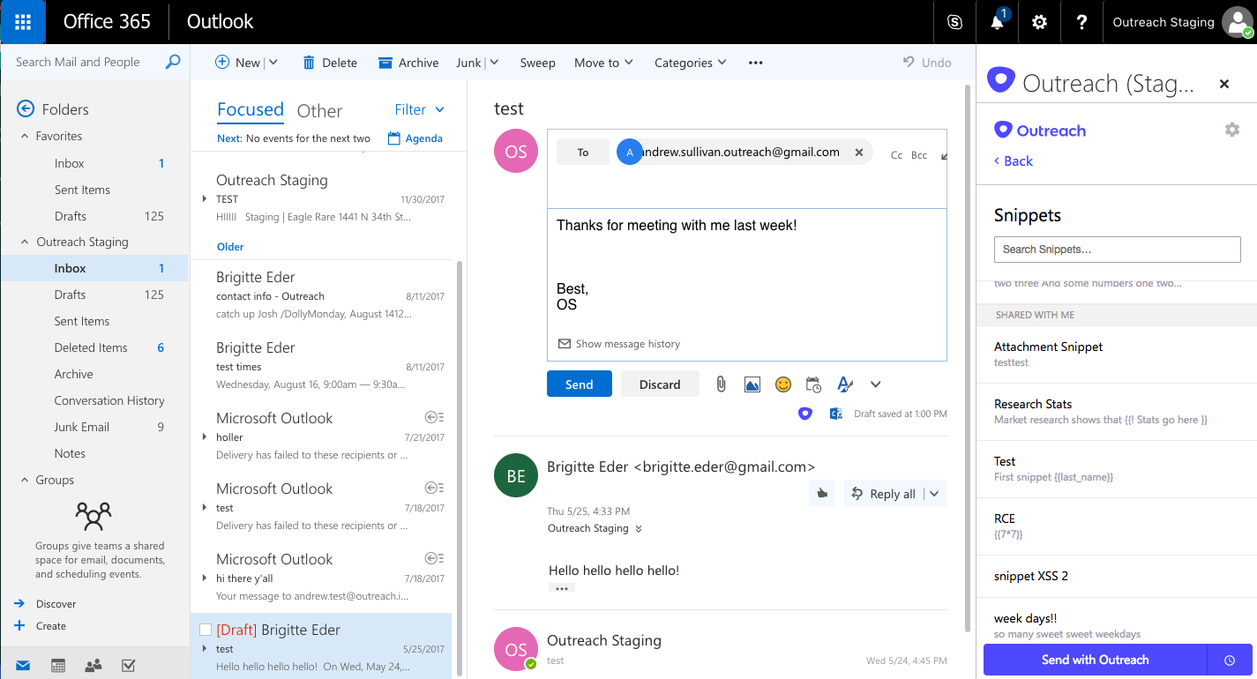Open Outreach panel settings gear
Viewport: 1257px width, 679px height.
(1231, 131)
